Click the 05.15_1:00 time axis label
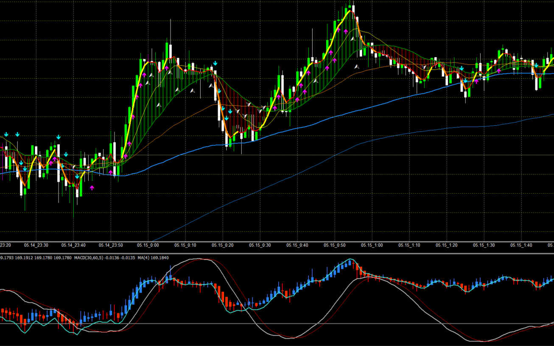 372,245
